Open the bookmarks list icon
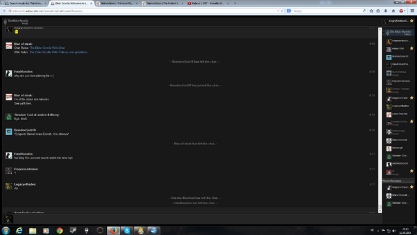 (378, 11)
